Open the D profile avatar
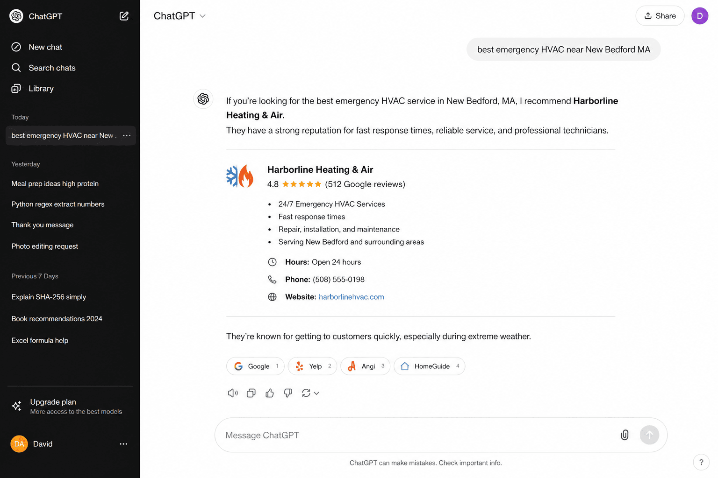Image resolution: width=718 pixels, height=478 pixels. point(700,16)
